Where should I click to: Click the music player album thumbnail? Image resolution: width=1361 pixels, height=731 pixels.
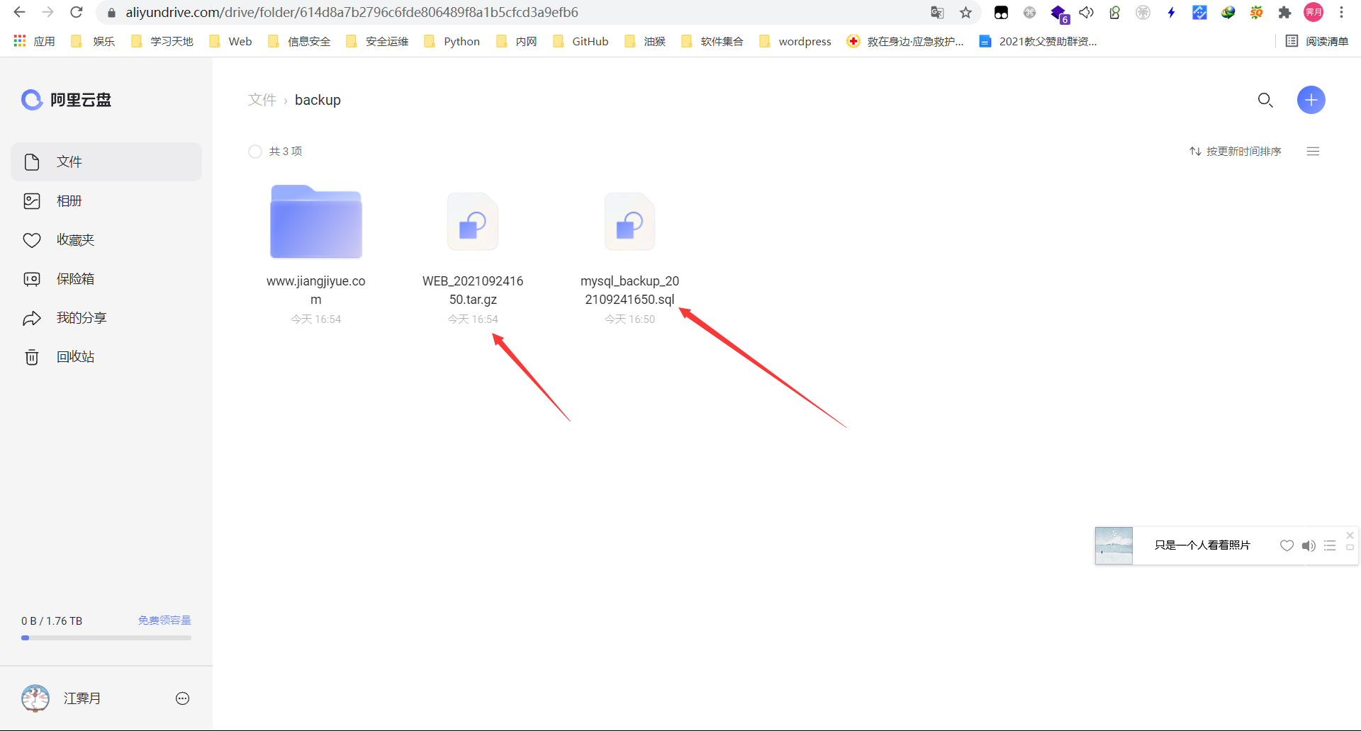click(x=1114, y=545)
